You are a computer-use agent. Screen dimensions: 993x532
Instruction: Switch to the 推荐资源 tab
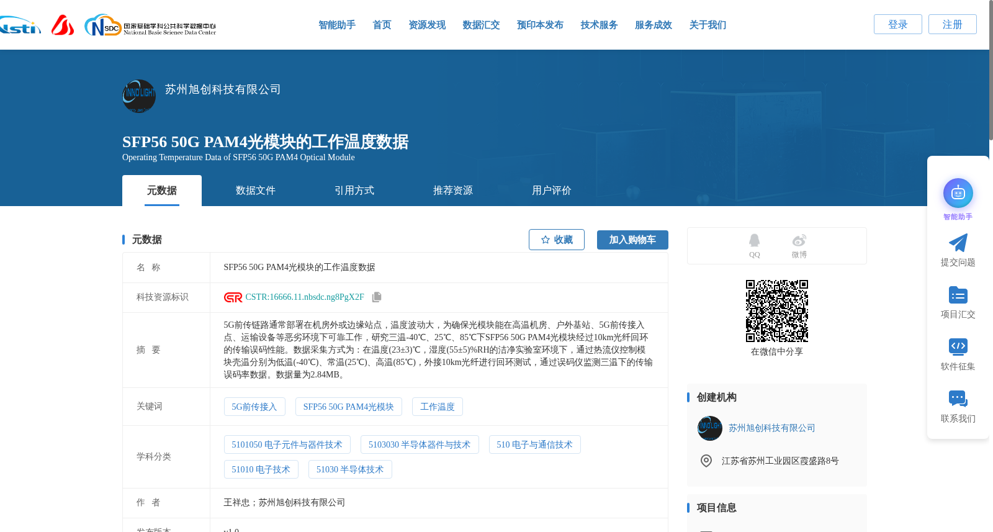click(x=453, y=191)
